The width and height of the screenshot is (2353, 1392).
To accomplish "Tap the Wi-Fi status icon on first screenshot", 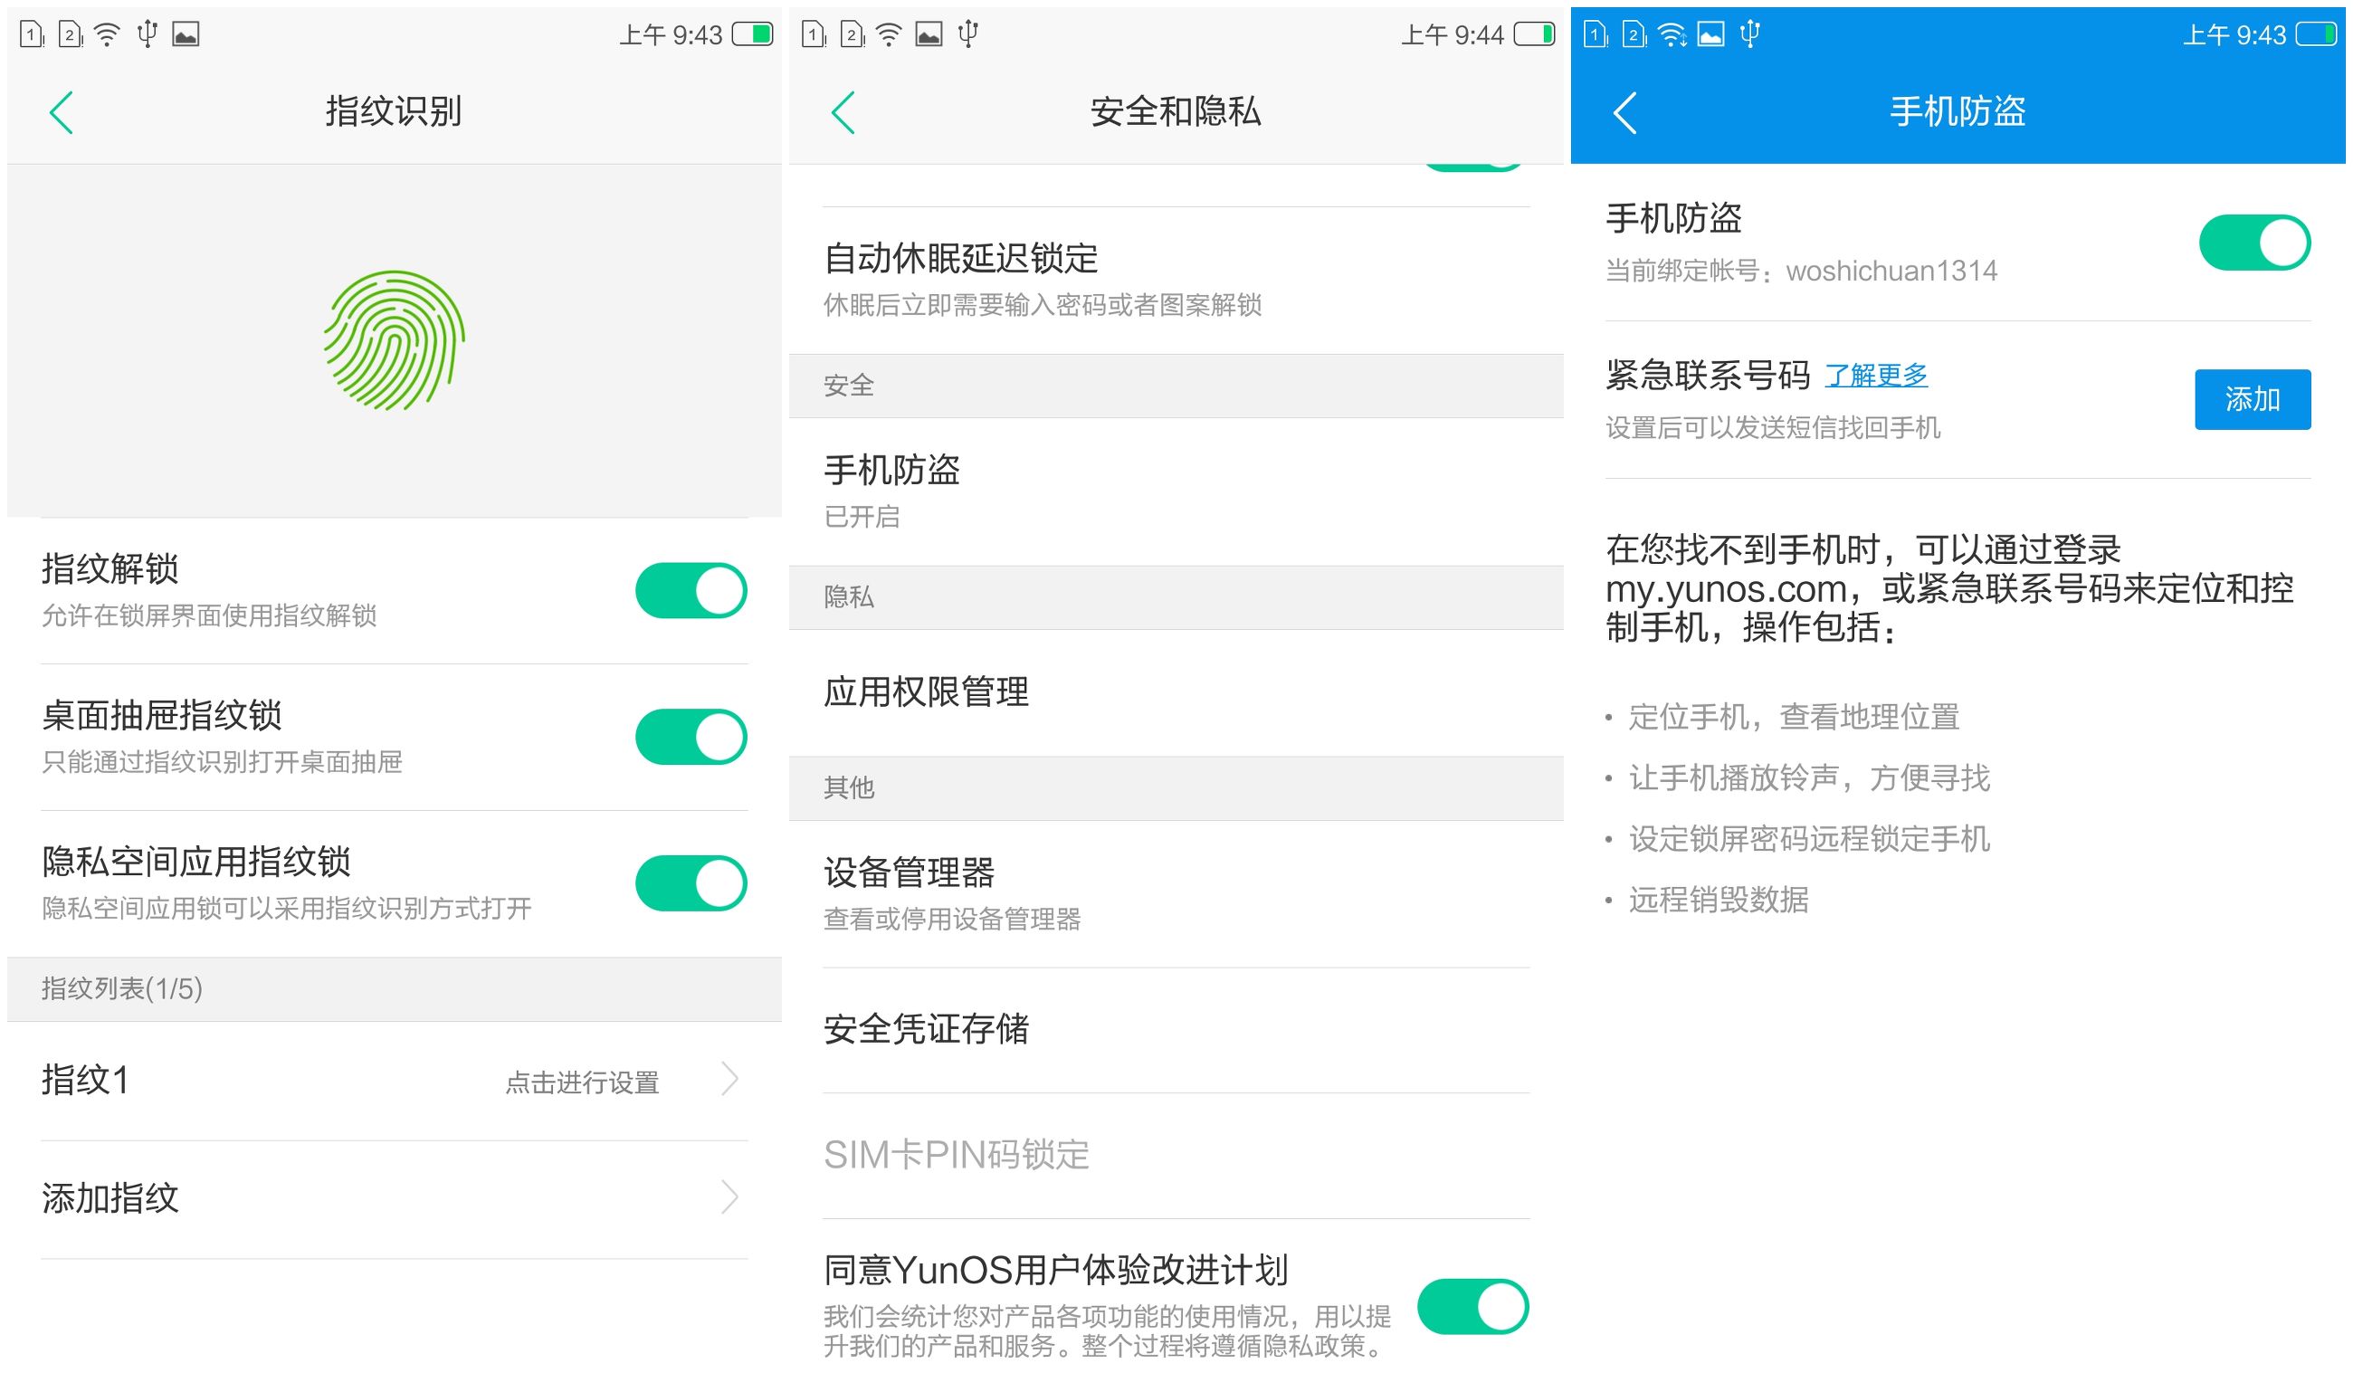I will click(x=106, y=33).
